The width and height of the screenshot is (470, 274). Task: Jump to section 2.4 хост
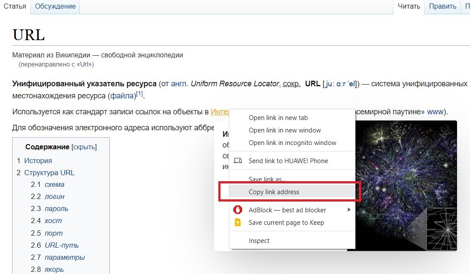[x=53, y=221]
